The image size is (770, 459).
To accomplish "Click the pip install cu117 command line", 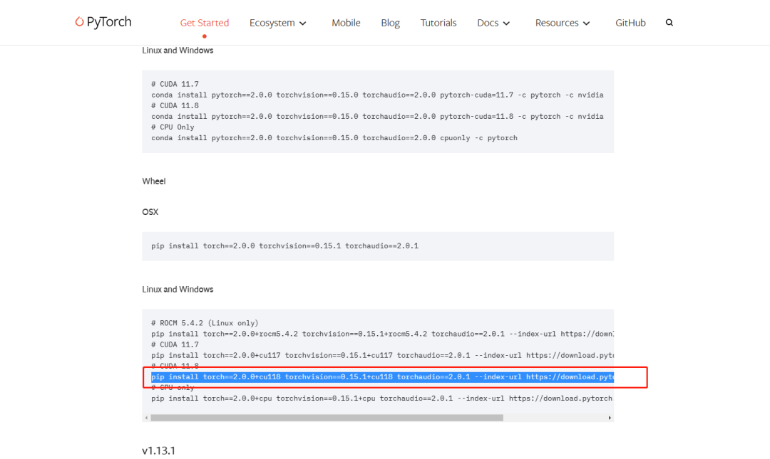I will pos(383,356).
